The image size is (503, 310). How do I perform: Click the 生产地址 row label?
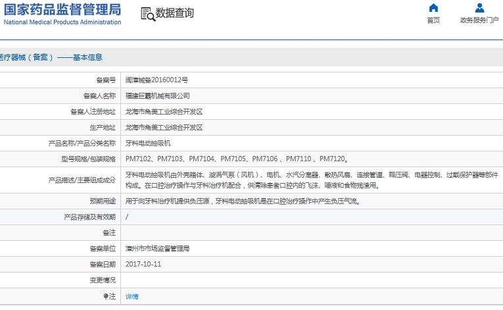pos(103,128)
